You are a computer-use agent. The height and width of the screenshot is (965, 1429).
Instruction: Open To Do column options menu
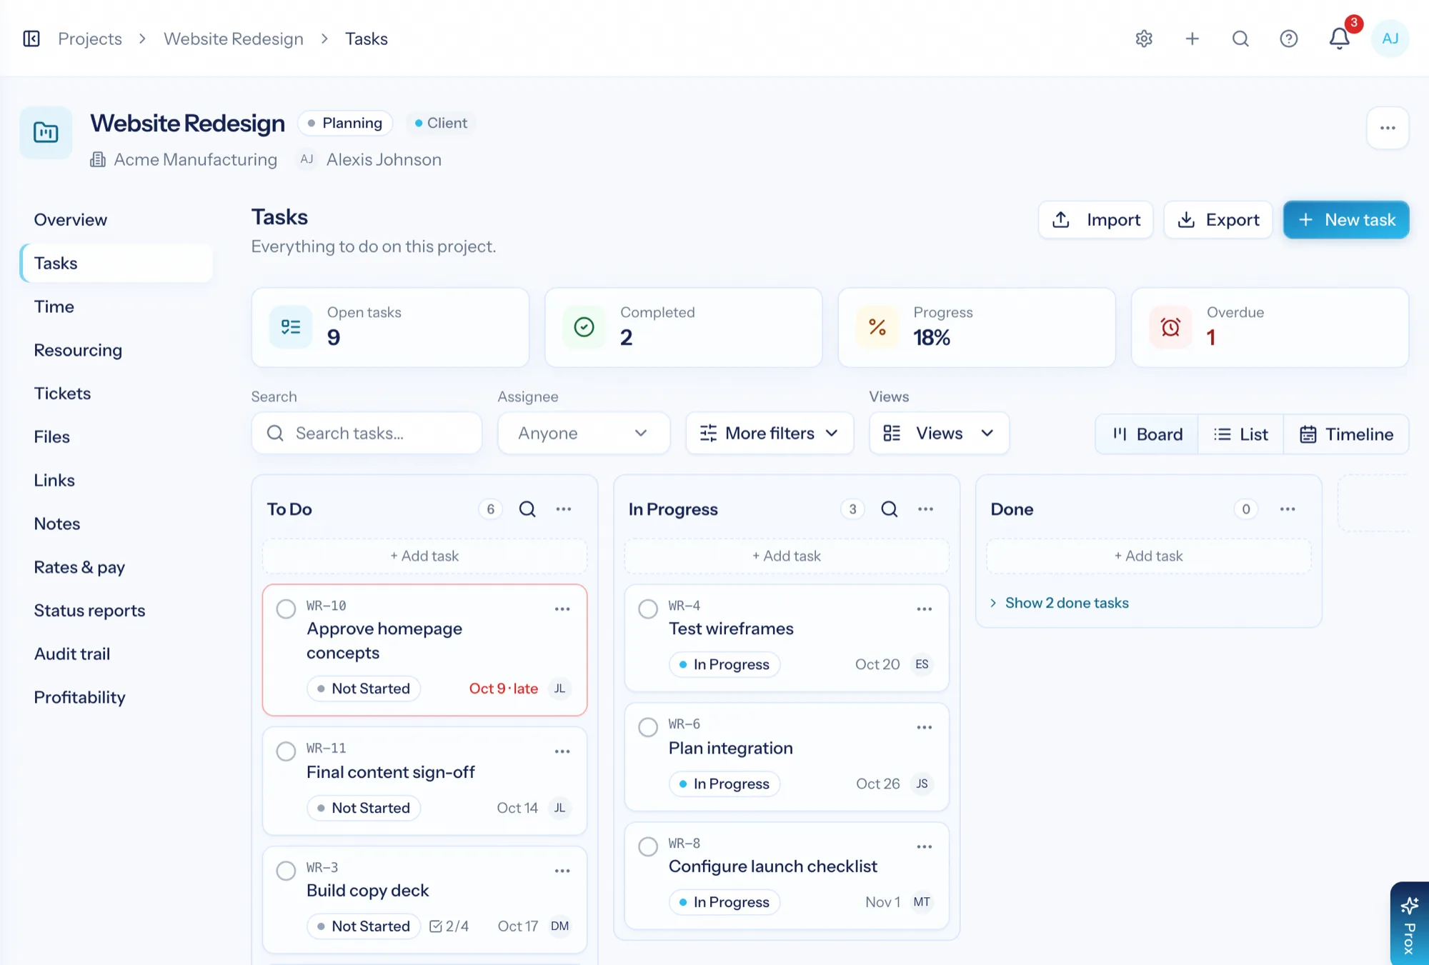(564, 509)
